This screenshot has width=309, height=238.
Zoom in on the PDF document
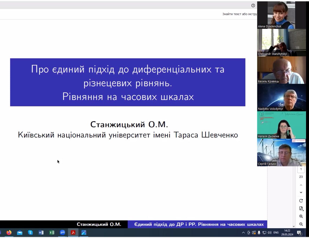pyautogui.click(x=301, y=216)
